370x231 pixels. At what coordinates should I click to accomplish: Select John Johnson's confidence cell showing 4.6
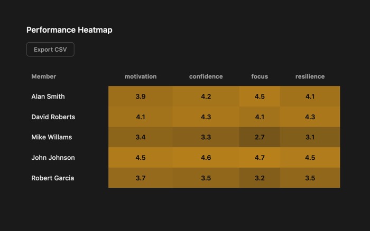(206, 158)
